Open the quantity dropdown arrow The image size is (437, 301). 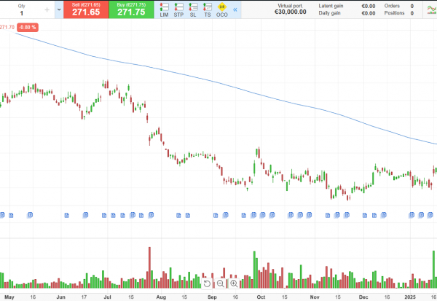(58, 10)
